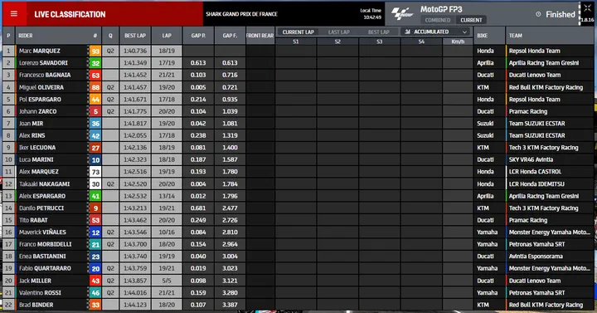Click the S1 sector header
Screen dimensions: 597x313
(296, 42)
